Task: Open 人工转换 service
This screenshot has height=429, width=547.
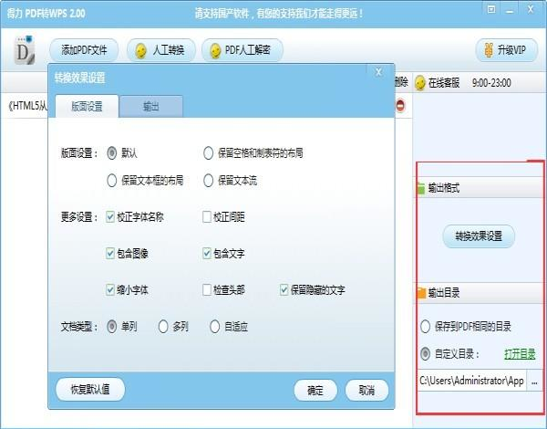Action: [x=160, y=50]
